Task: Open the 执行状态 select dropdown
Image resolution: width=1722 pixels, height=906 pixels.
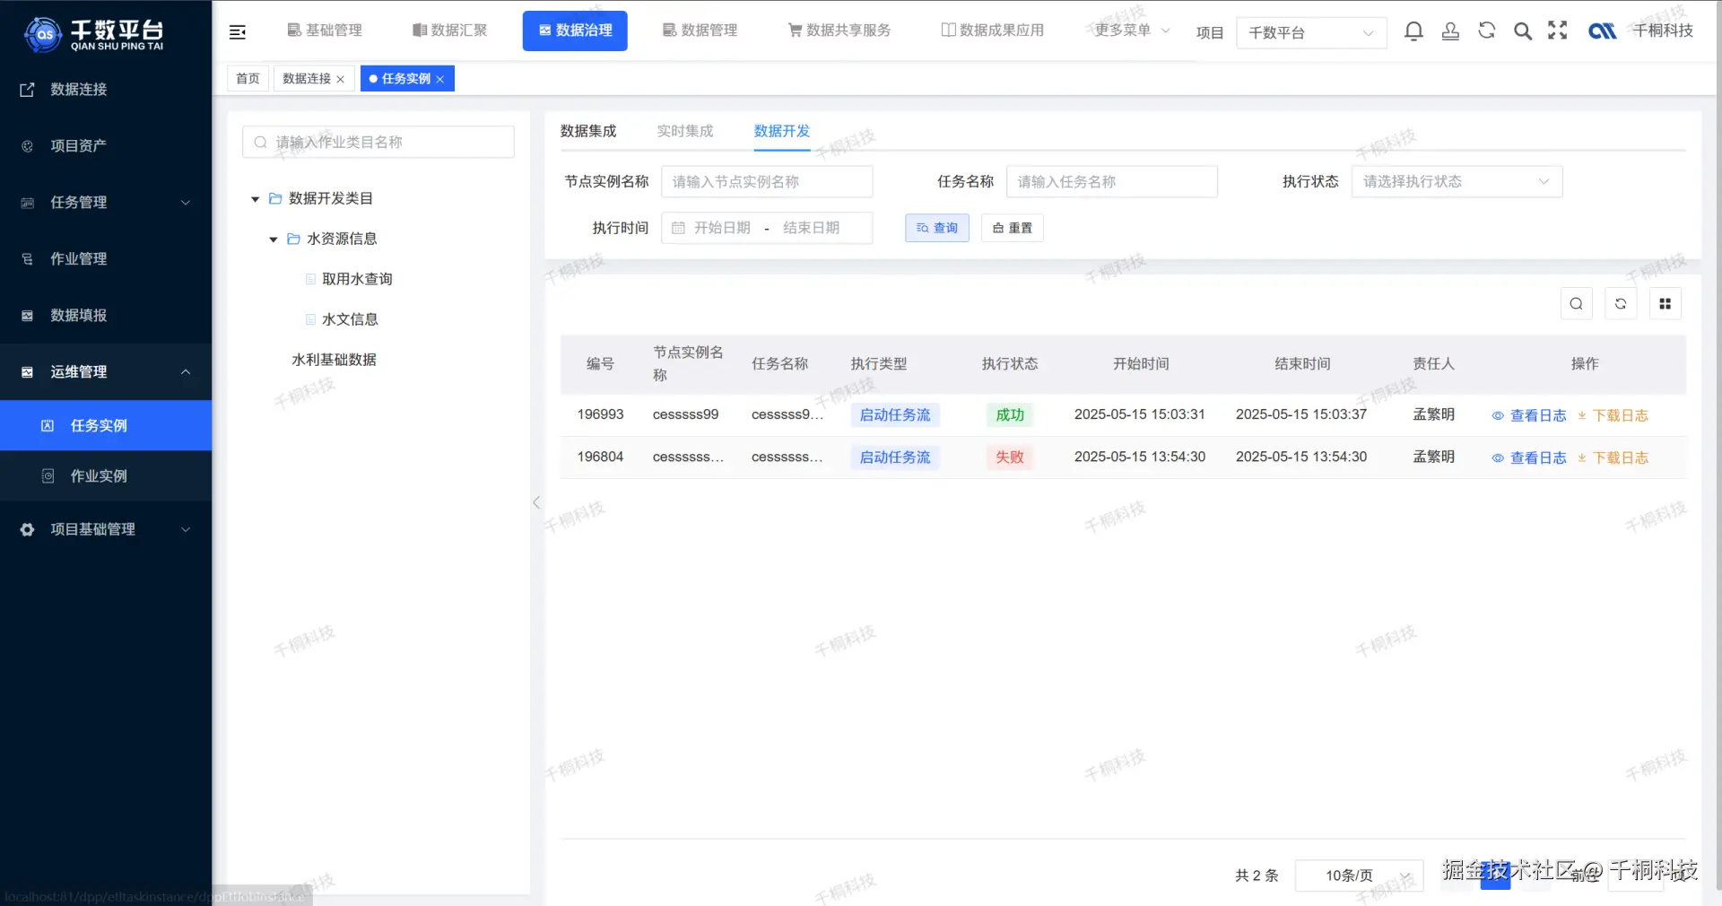Action: [x=1457, y=181]
